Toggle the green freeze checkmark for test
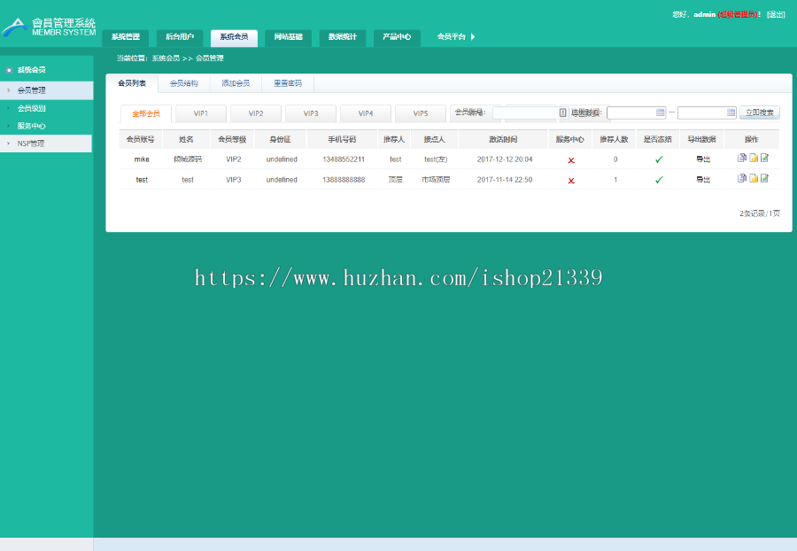797x551 pixels. 659,180
